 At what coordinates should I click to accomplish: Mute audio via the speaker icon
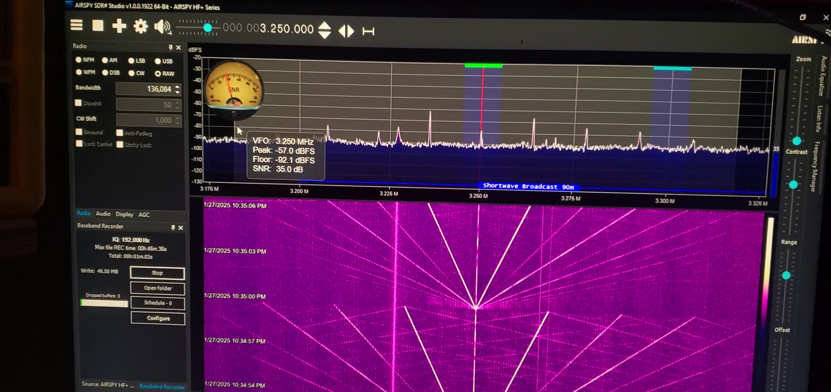click(x=162, y=27)
